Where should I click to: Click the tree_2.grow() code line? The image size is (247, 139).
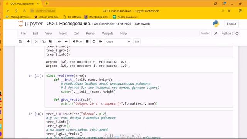tap(58, 126)
